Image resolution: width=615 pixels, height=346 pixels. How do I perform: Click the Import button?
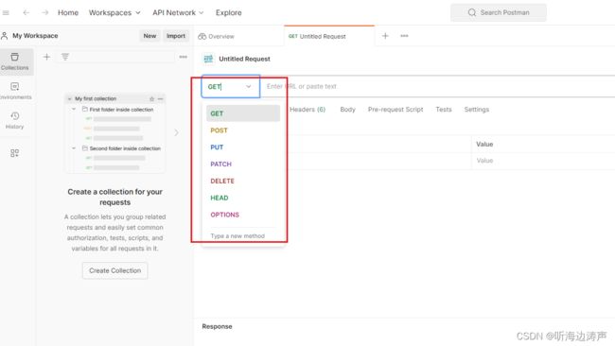[x=176, y=36]
